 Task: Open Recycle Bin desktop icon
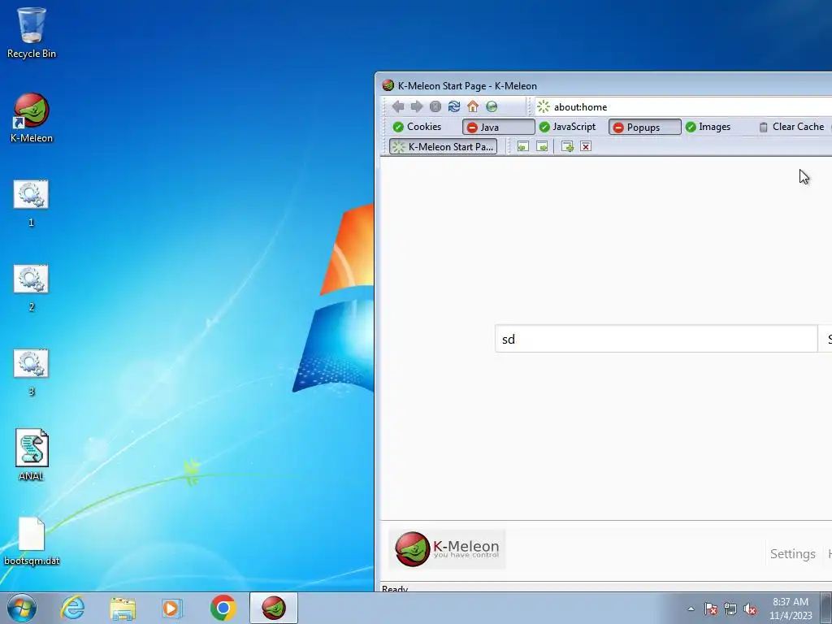(32, 32)
